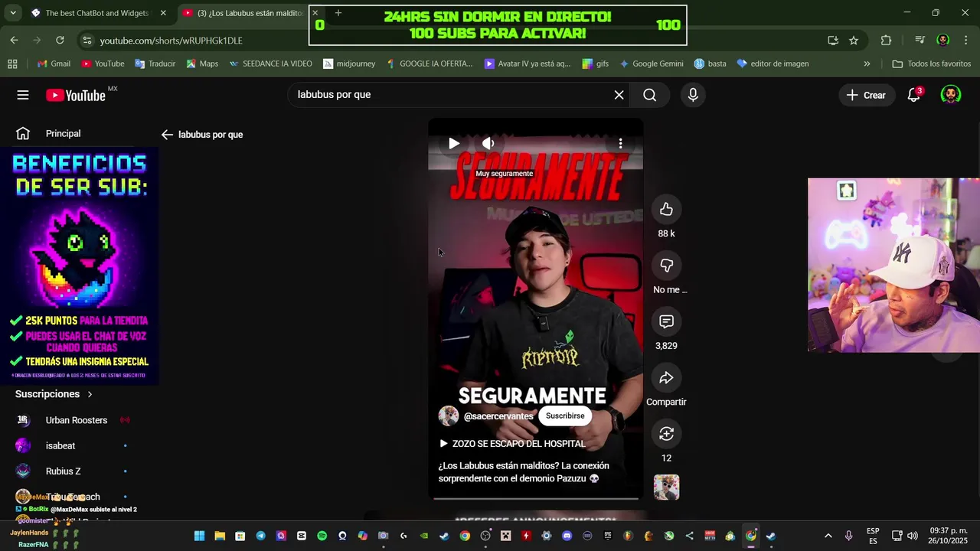
Task: Go back with the labubus por que arrow
Action: tap(167, 135)
